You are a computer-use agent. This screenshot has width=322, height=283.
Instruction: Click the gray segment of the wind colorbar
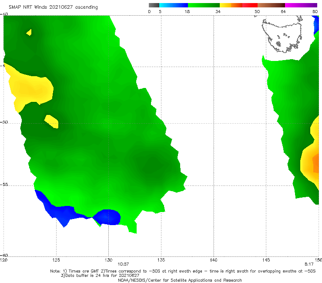[154, 5]
